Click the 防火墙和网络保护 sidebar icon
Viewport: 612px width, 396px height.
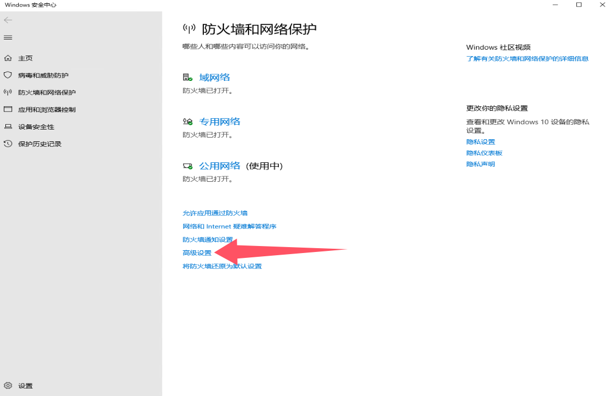8,92
